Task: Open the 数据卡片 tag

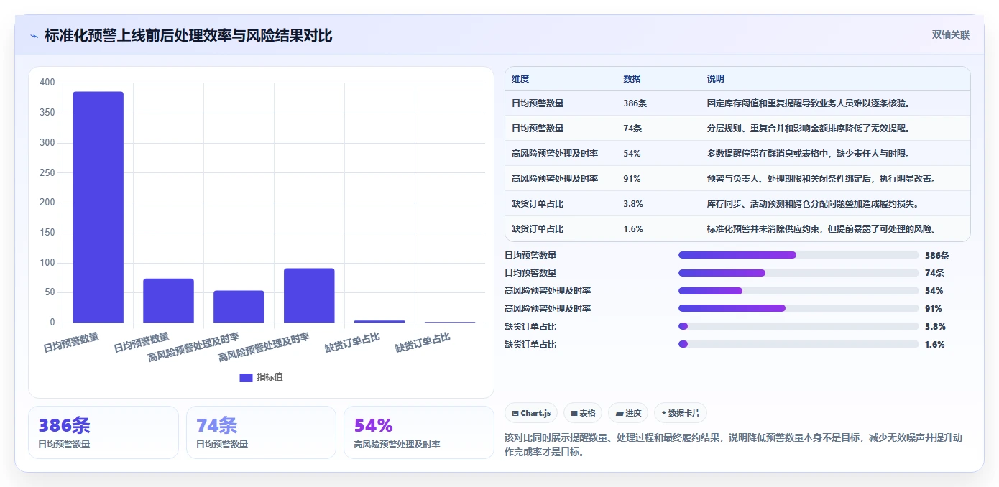Action: tap(681, 413)
